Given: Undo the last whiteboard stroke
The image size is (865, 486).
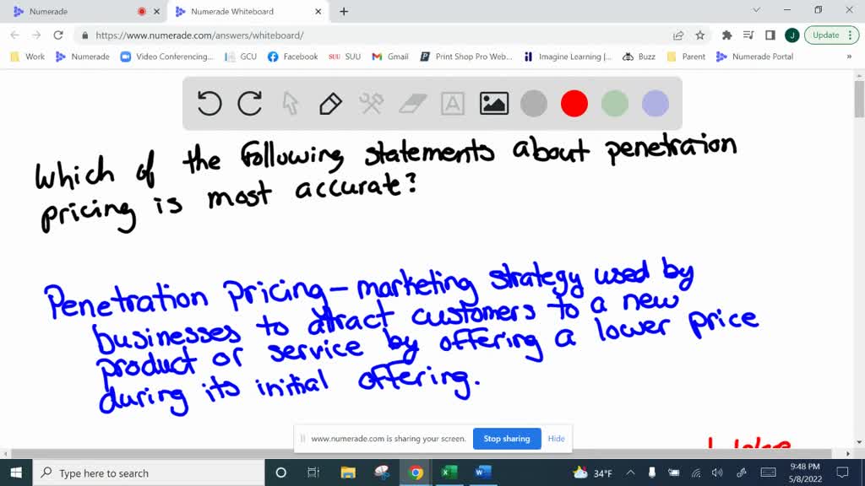Looking at the screenshot, I should point(209,104).
